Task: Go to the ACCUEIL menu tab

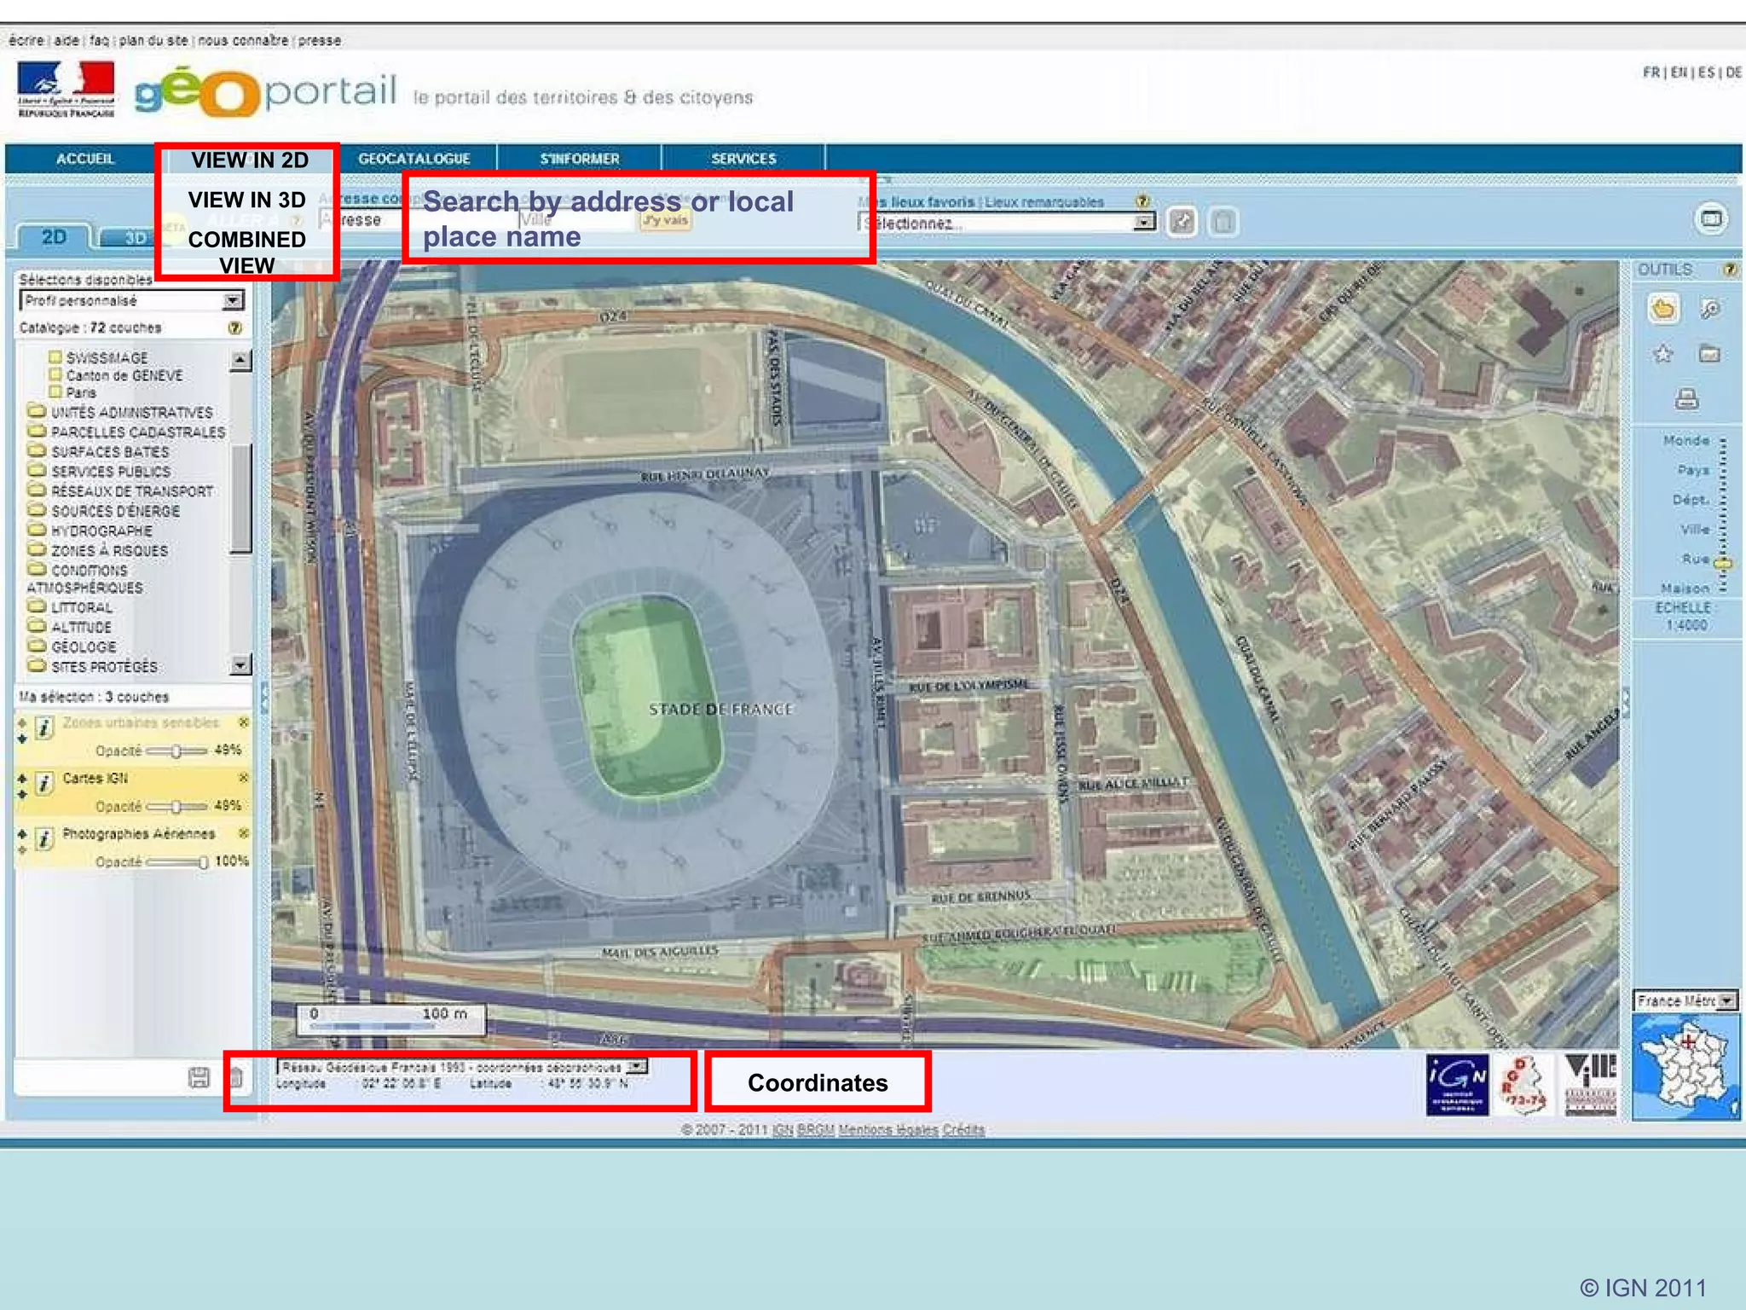Action: (84, 159)
